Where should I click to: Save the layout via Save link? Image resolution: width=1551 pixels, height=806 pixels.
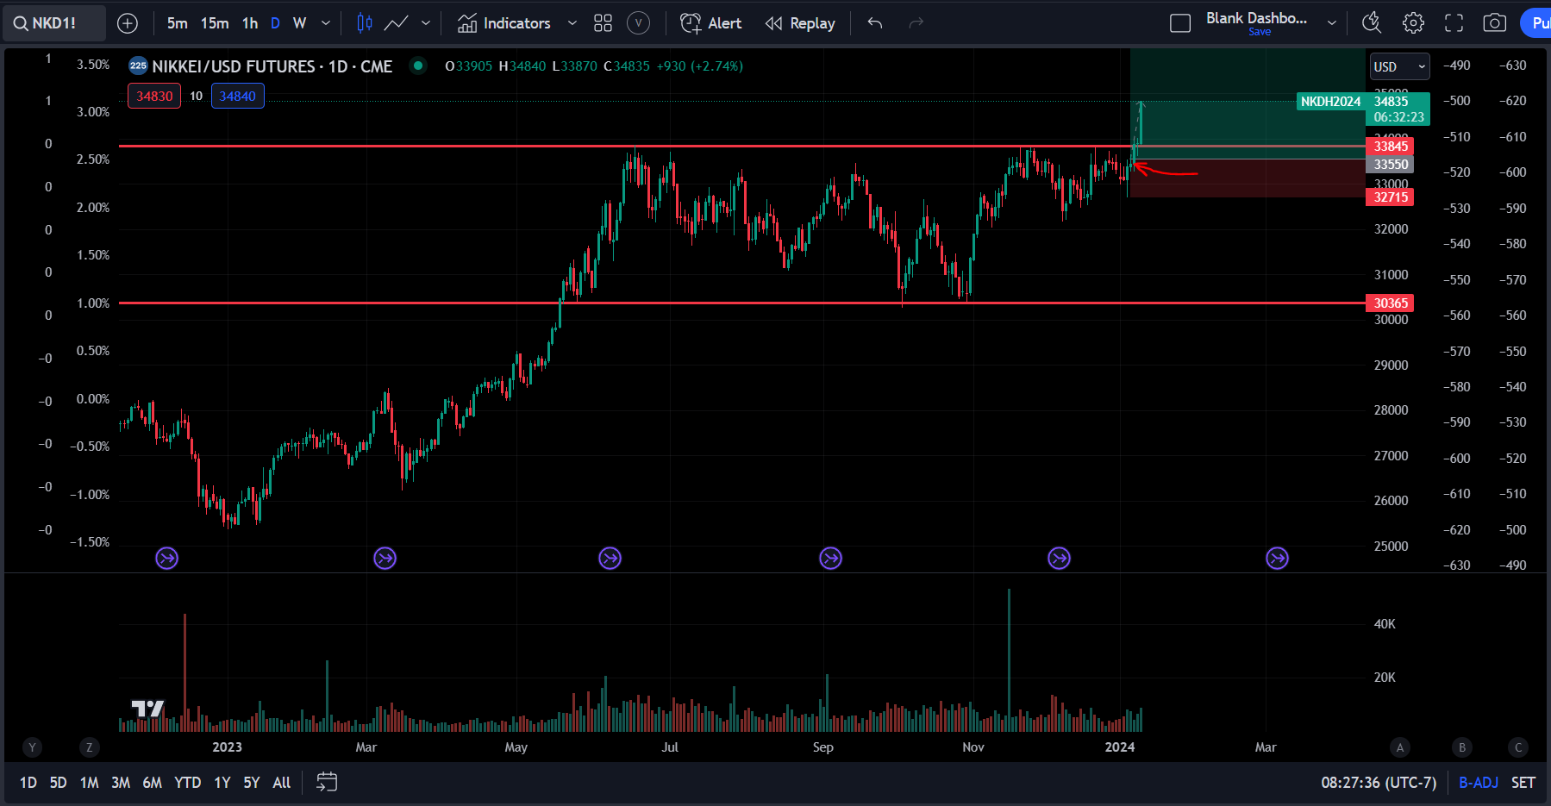[x=1260, y=32]
